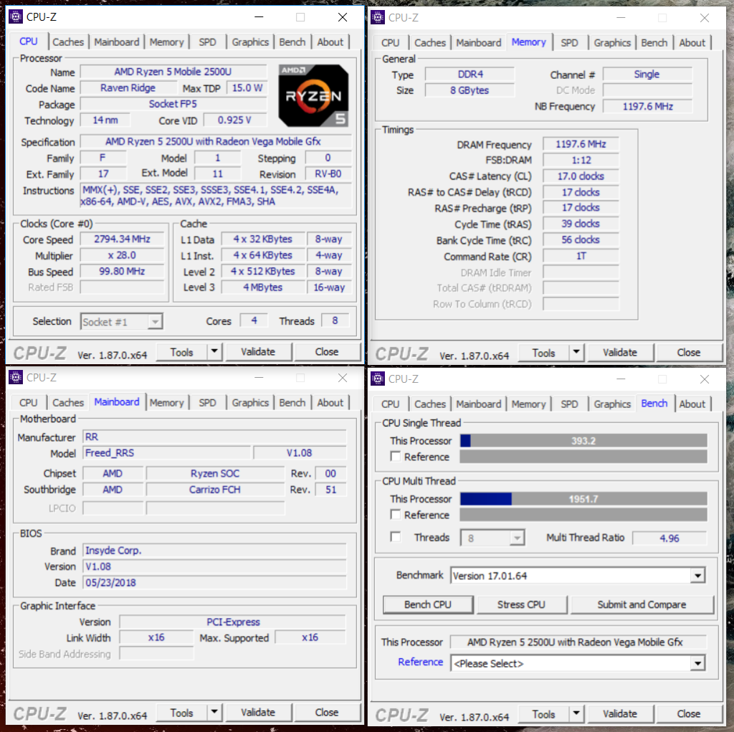Open Tools dropdown arrow in the Mainboard window
Screen dimensions: 734x732
point(214,713)
